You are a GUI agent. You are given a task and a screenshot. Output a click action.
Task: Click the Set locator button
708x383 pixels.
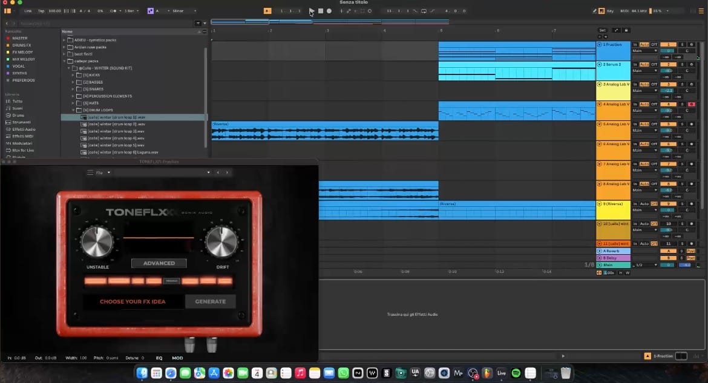(x=602, y=30)
